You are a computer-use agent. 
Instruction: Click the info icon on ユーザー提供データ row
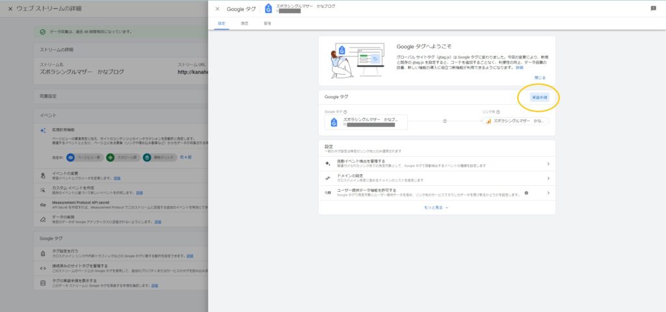click(526, 192)
